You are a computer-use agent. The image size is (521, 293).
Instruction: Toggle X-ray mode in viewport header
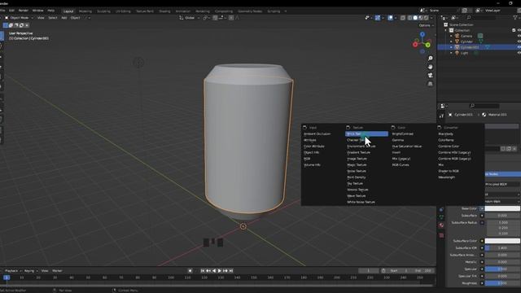click(x=403, y=18)
